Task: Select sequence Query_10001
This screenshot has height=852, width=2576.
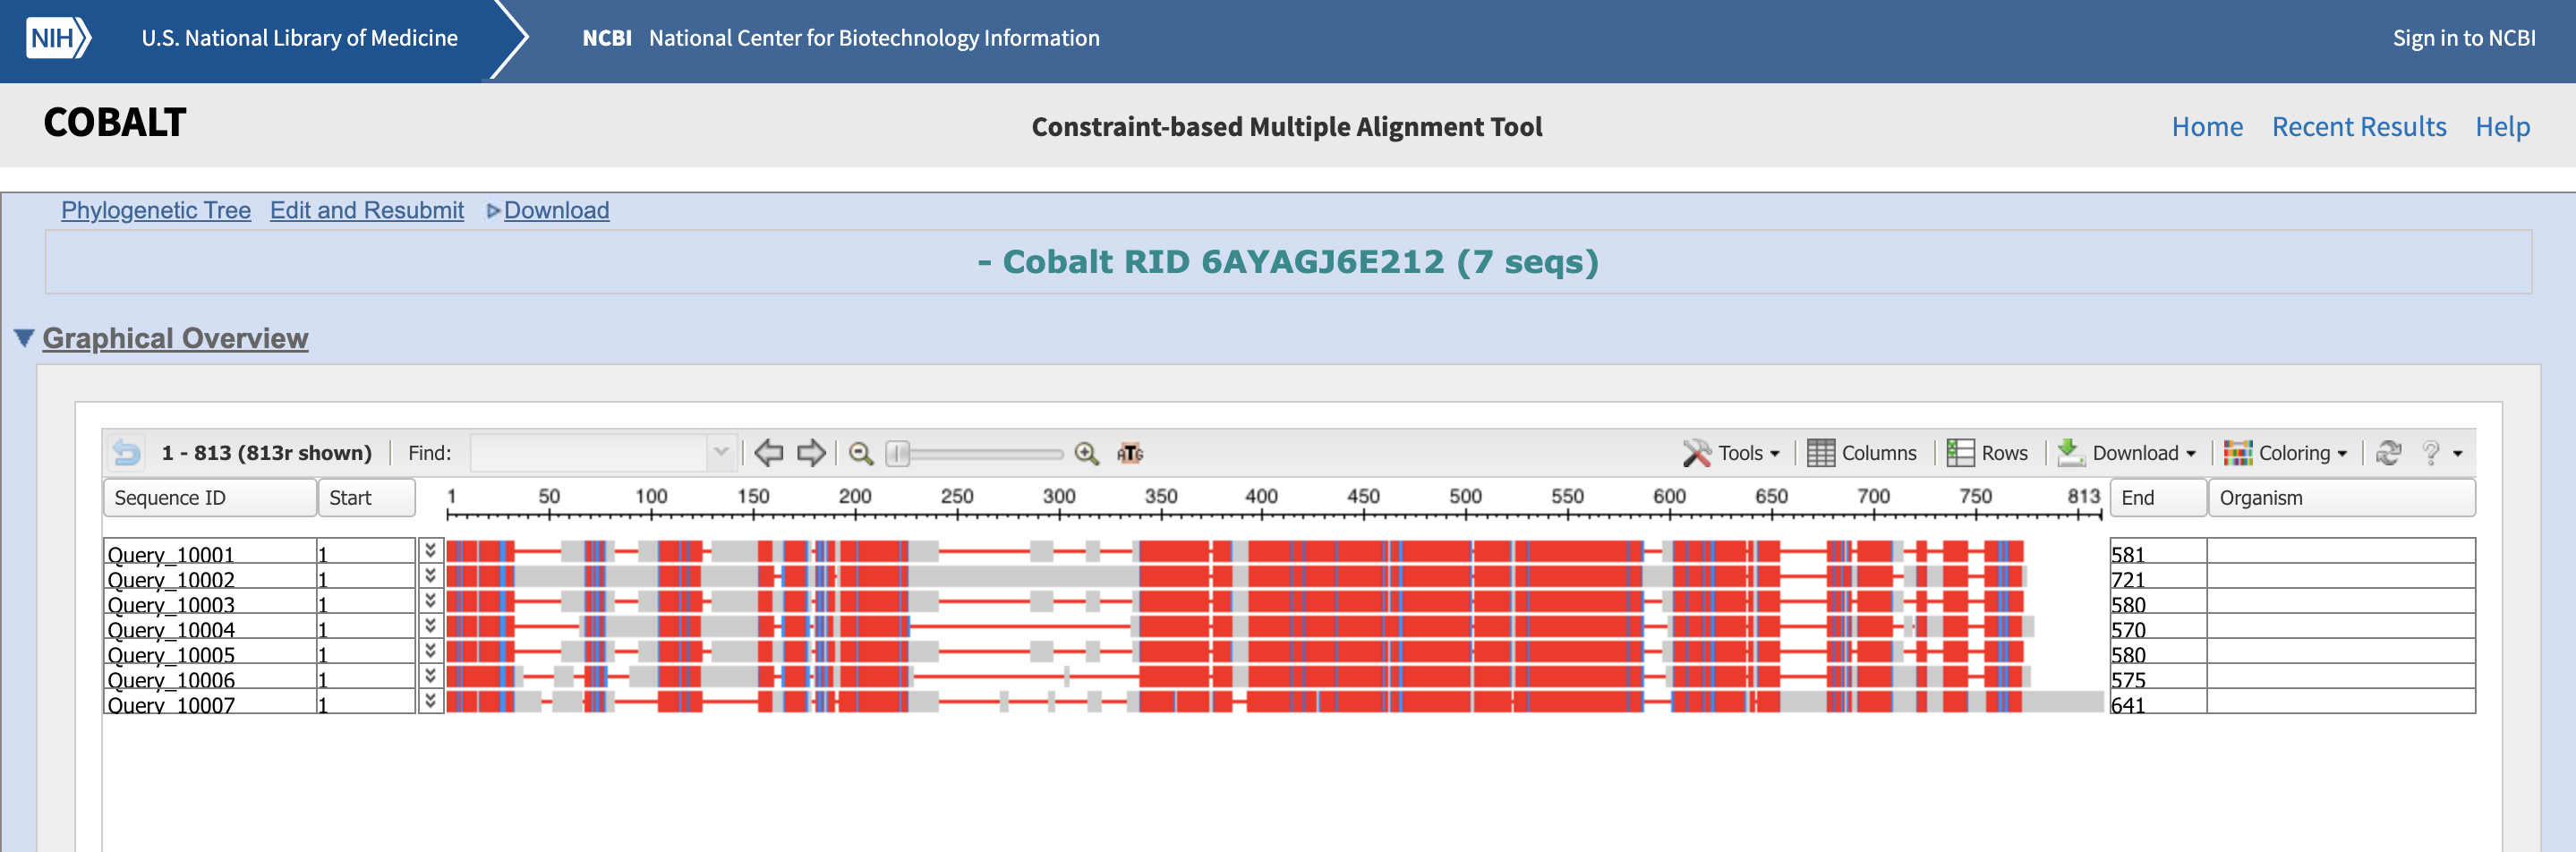Action: coord(171,554)
